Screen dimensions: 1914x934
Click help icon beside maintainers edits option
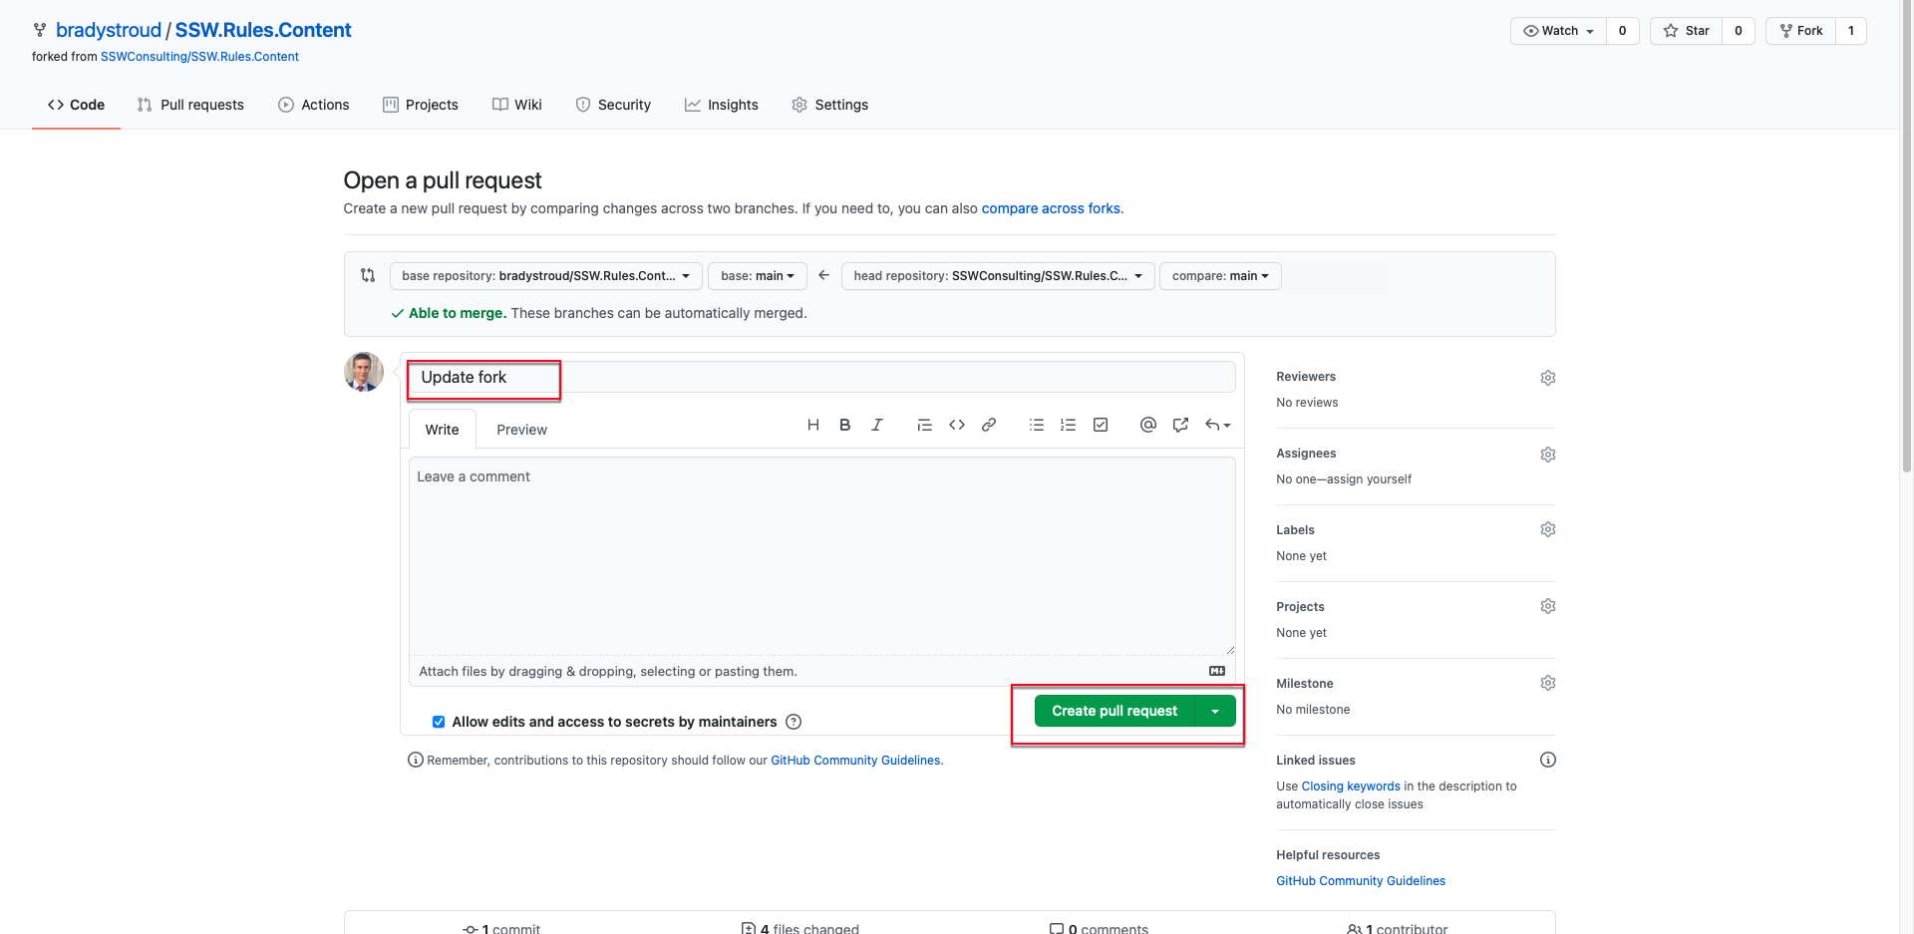794,722
